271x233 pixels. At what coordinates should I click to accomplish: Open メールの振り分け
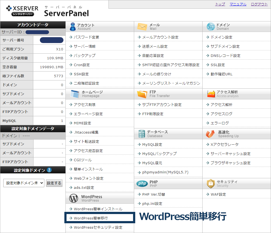[157, 74]
